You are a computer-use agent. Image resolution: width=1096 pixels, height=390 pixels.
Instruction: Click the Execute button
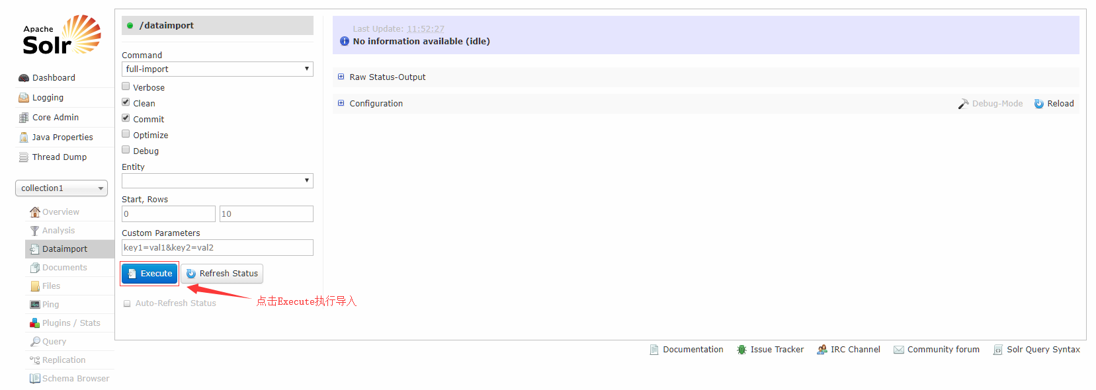tap(149, 274)
